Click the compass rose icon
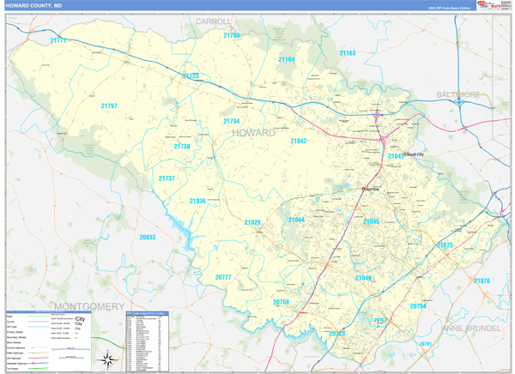The width and height of the screenshot is (515, 374). click(x=108, y=359)
